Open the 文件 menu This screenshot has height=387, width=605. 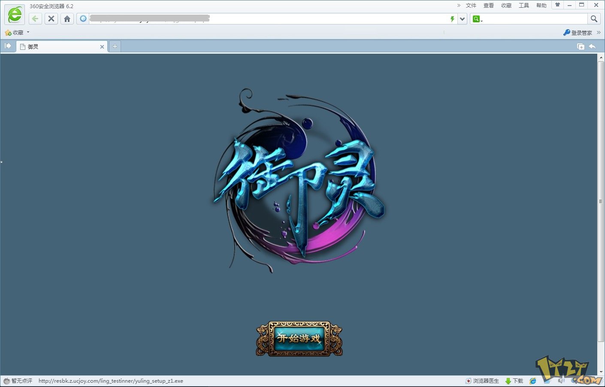tap(471, 6)
